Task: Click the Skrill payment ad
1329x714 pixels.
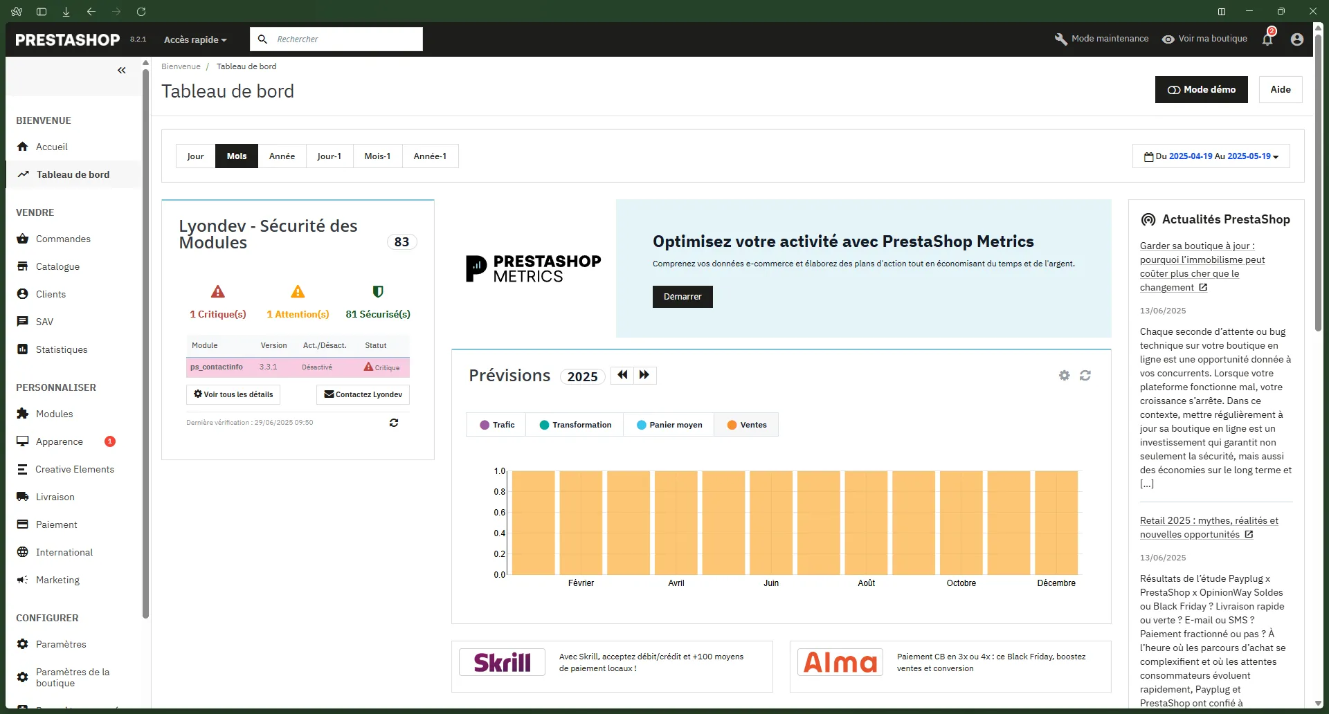Action: 612,666
